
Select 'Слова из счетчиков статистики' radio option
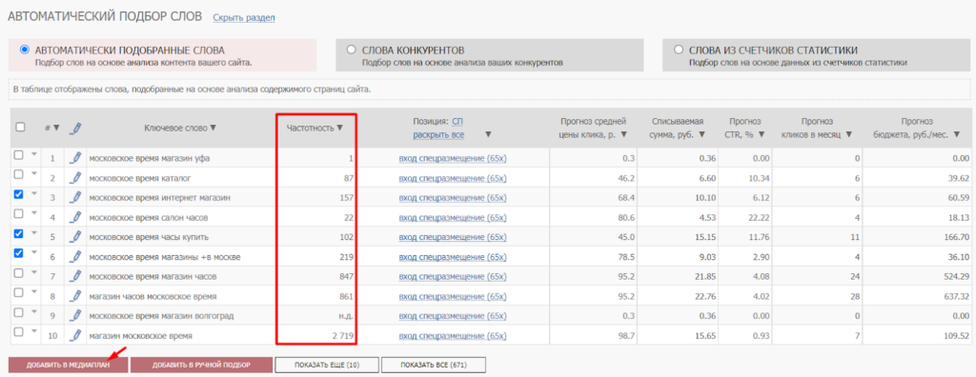pyautogui.click(x=679, y=50)
